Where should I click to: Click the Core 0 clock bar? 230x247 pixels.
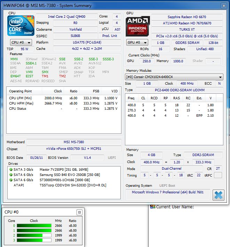[x=34, y=226]
